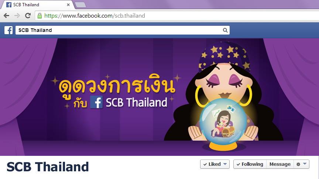This screenshot has width=319, height=179.
Task: Go to Facebook home via the header logo
Action: click(8, 30)
